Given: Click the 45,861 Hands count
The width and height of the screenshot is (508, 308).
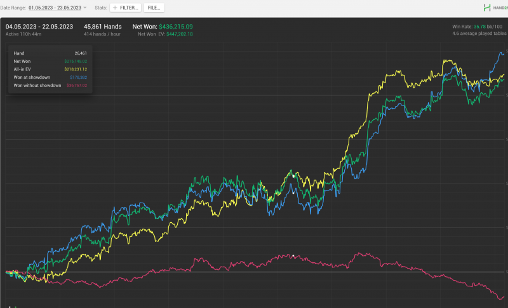Looking at the screenshot, I should tap(102, 27).
